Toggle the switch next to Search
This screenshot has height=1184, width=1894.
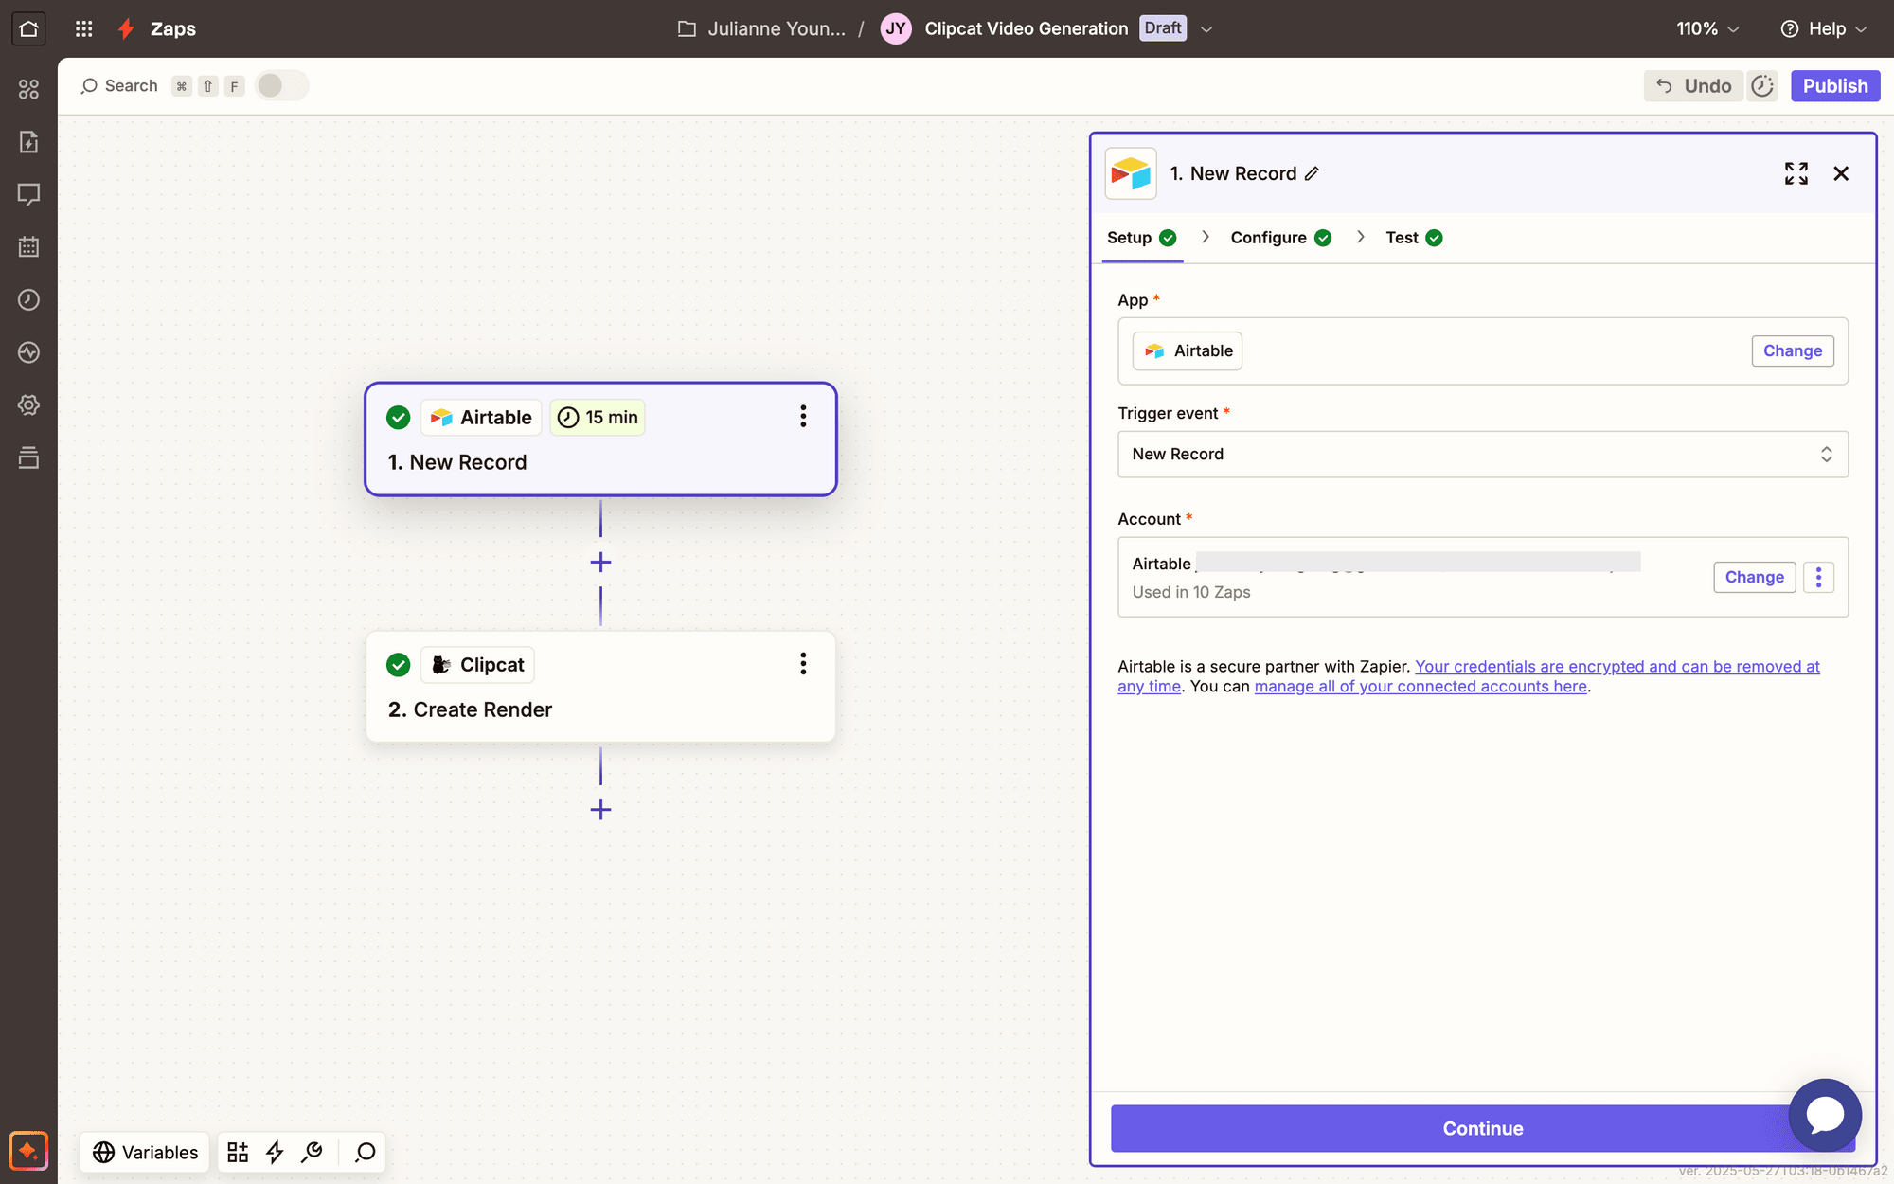[x=281, y=85]
